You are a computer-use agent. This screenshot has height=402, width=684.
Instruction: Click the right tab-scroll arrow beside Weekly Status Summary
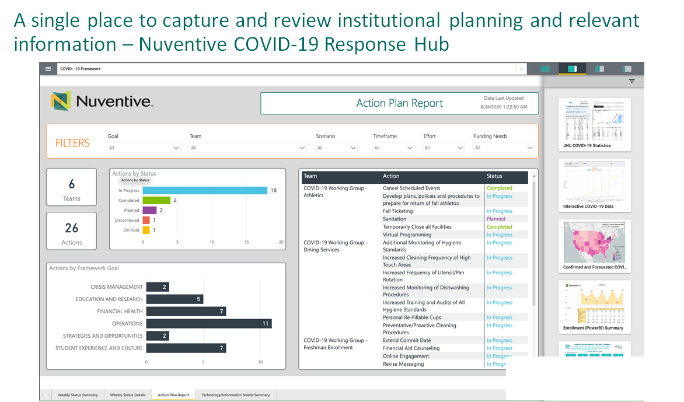point(48,395)
